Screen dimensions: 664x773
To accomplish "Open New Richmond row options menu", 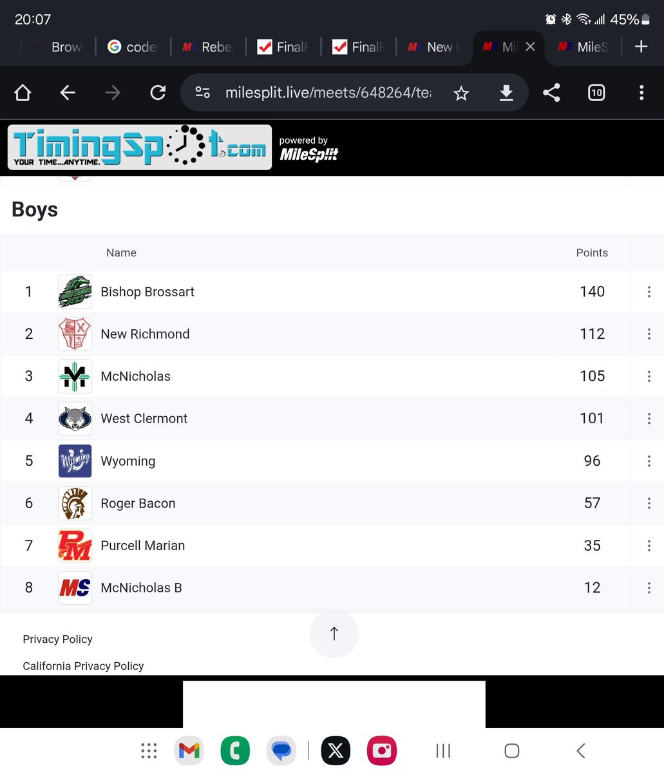I will click(649, 334).
